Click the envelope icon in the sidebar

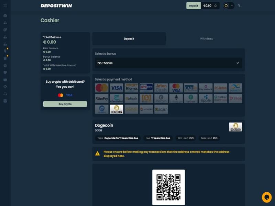pos(5,101)
